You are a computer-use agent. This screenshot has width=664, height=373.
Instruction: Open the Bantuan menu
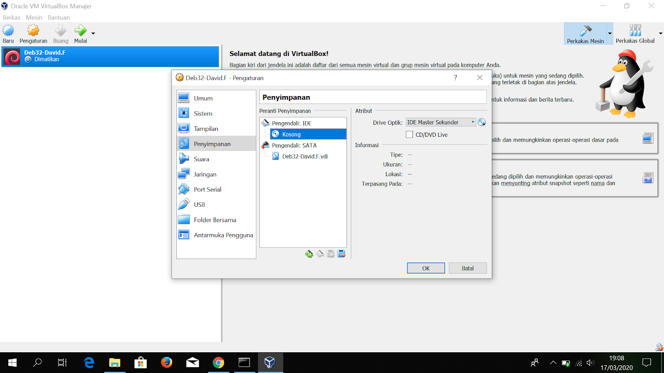pos(59,17)
